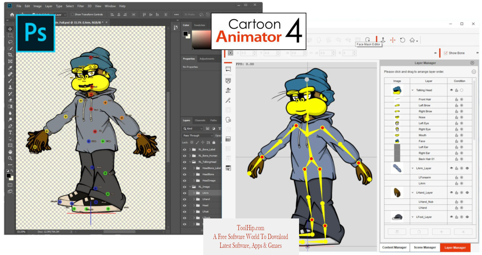Select the Rectangular Marquee tool
Screen dimensions: 482x255
click(x=10, y=36)
